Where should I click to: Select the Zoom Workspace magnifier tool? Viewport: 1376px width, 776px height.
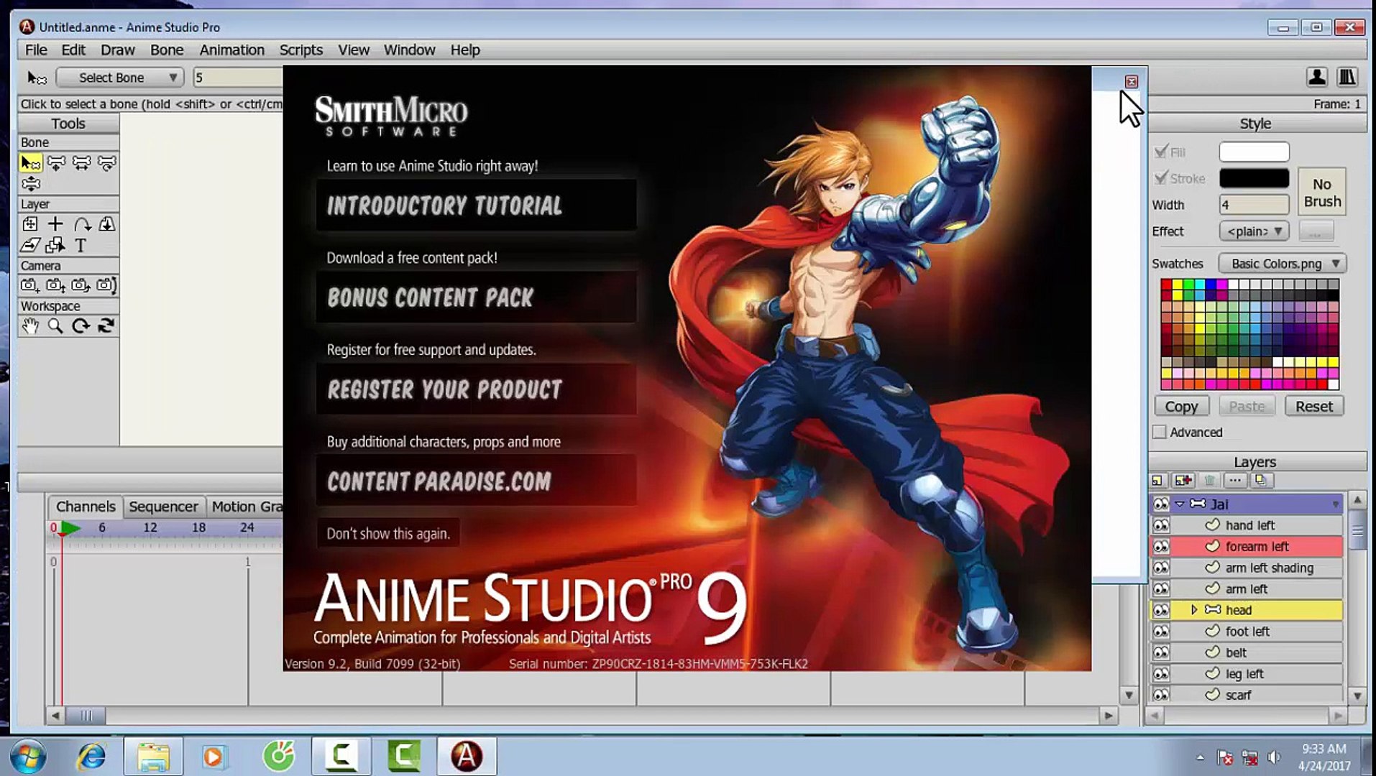[x=55, y=326]
